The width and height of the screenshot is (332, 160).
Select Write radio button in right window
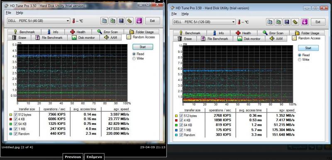tap(299, 60)
